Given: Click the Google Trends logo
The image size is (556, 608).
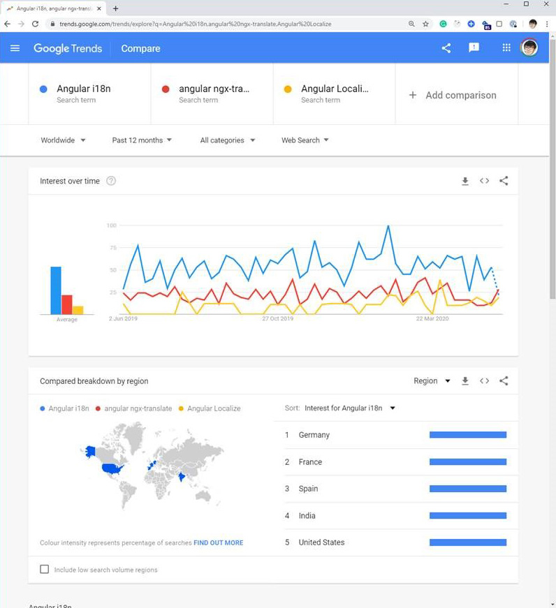Looking at the screenshot, I should (68, 48).
